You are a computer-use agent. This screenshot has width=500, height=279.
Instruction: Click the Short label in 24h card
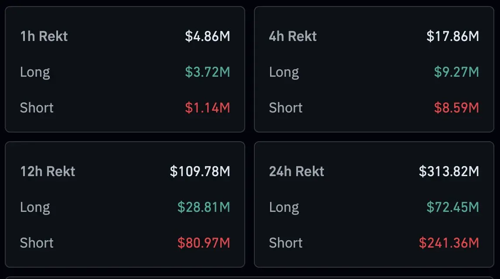coord(285,243)
